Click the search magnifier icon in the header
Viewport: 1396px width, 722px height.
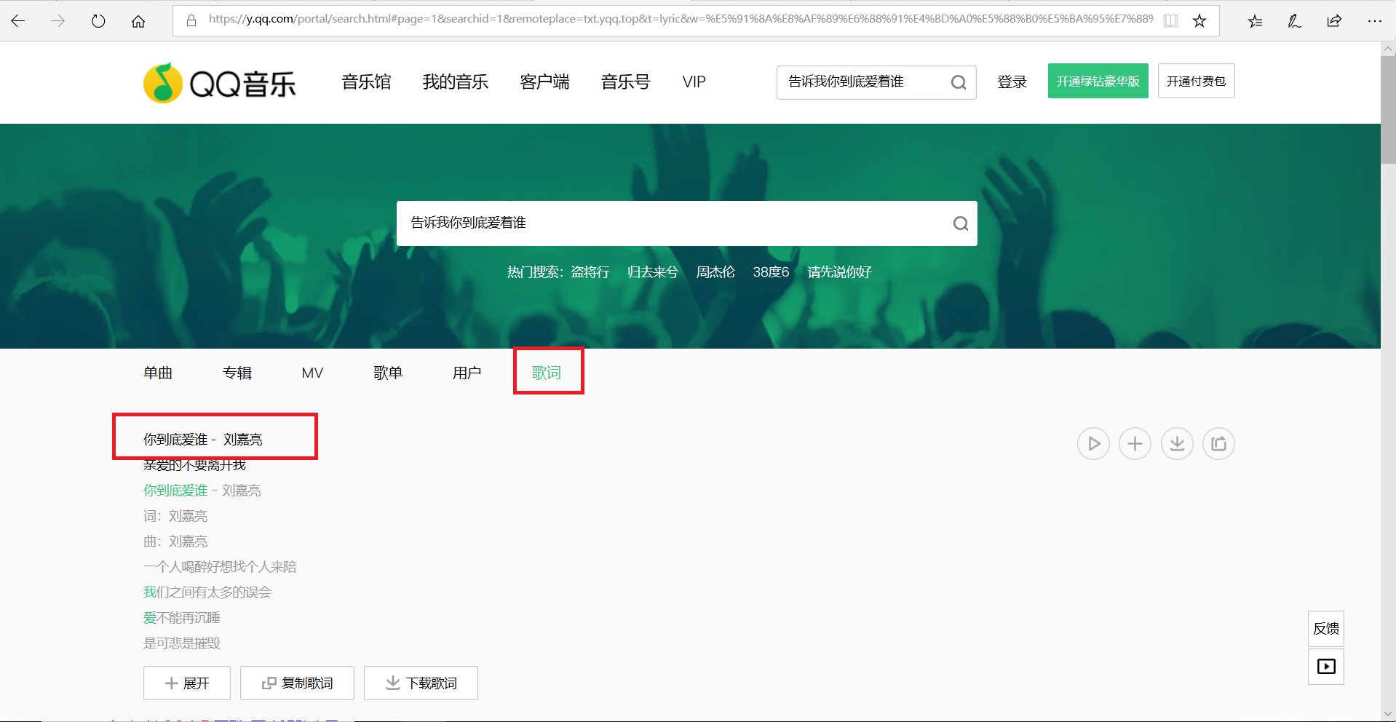957,82
